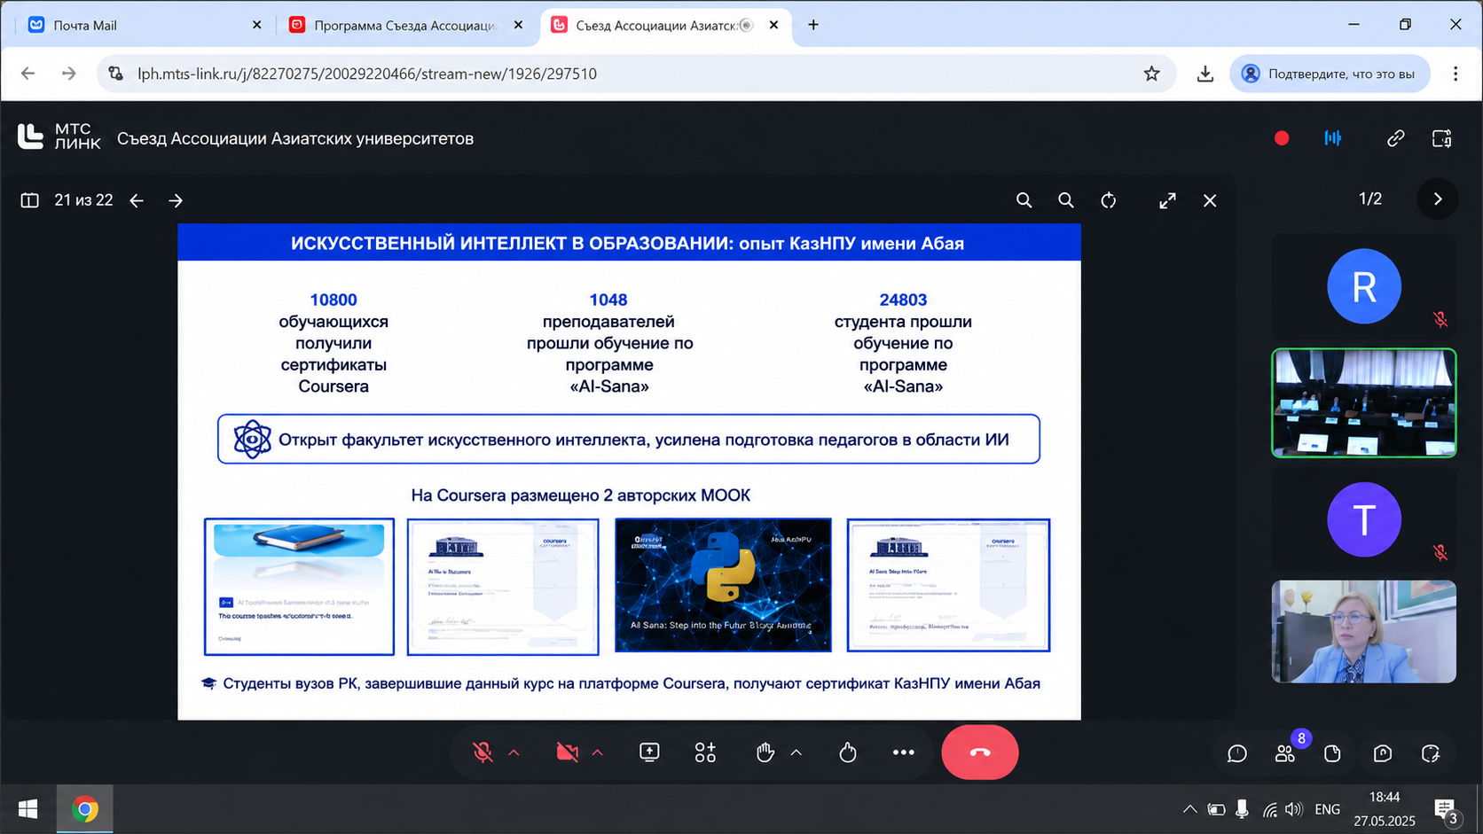Viewport: 1483px width, 834px height.
Task: Start screen sharing
Action: pos(649,752)
